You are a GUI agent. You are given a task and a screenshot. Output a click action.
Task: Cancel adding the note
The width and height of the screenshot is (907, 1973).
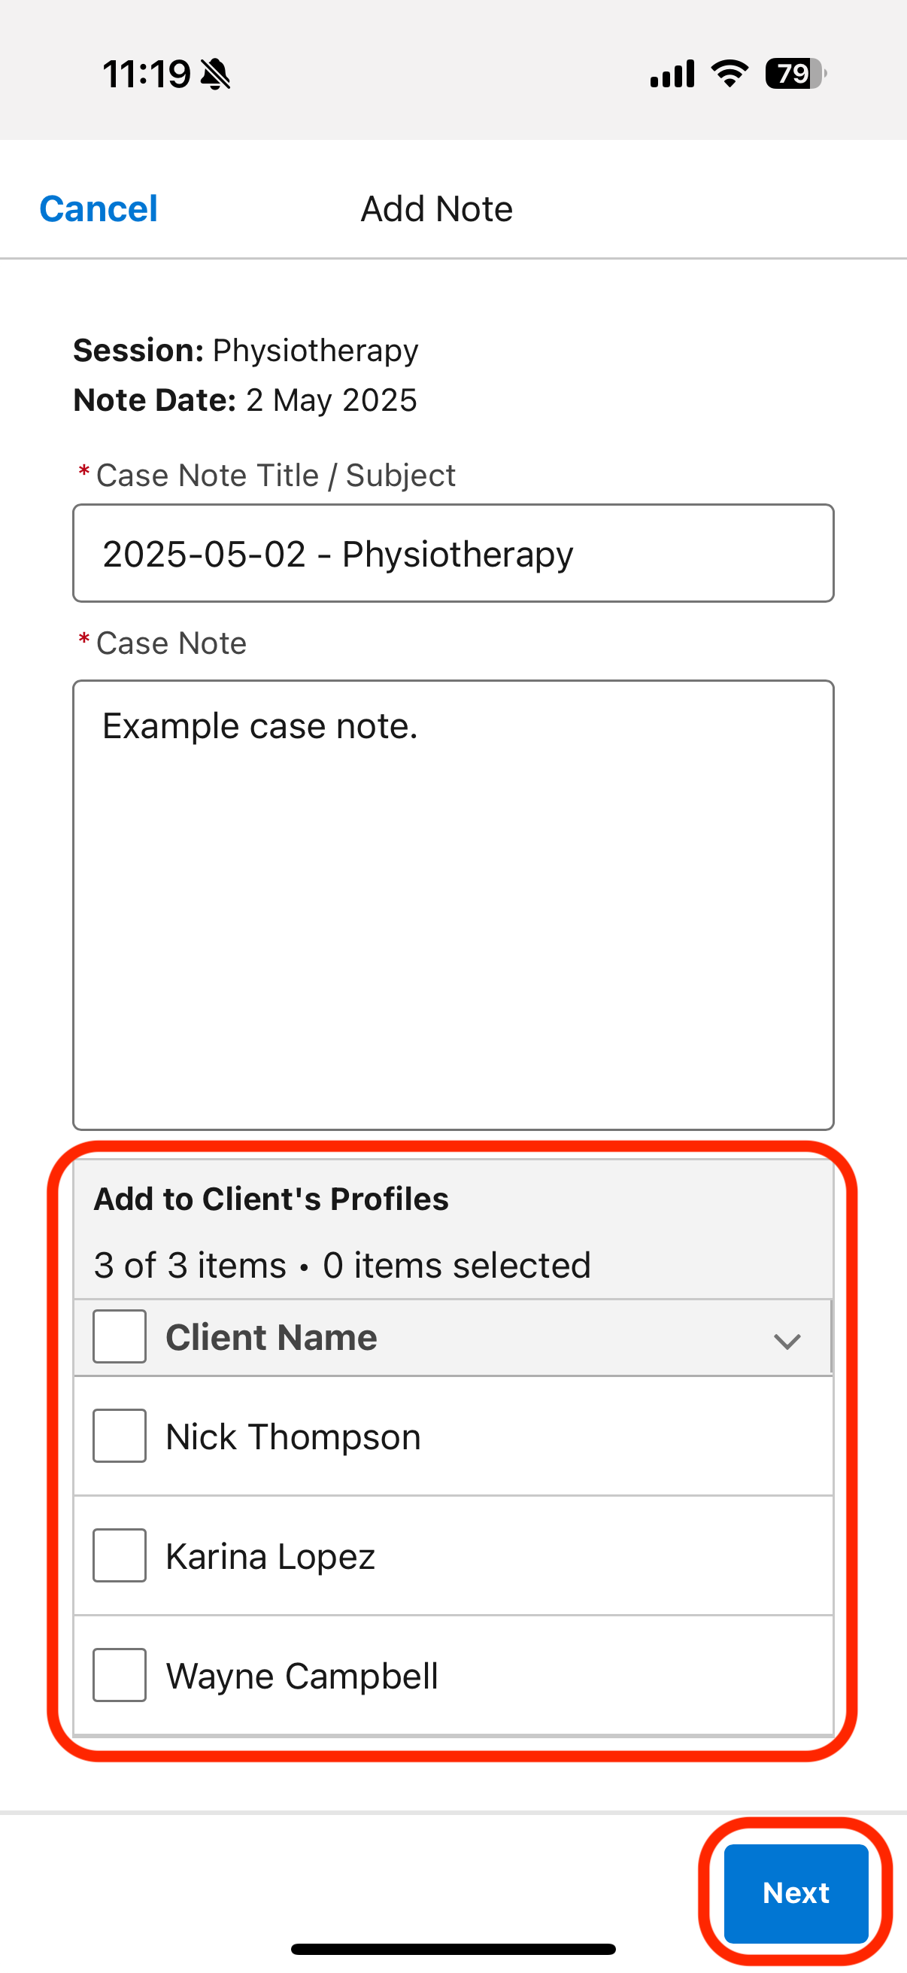(x=99, y=208)
